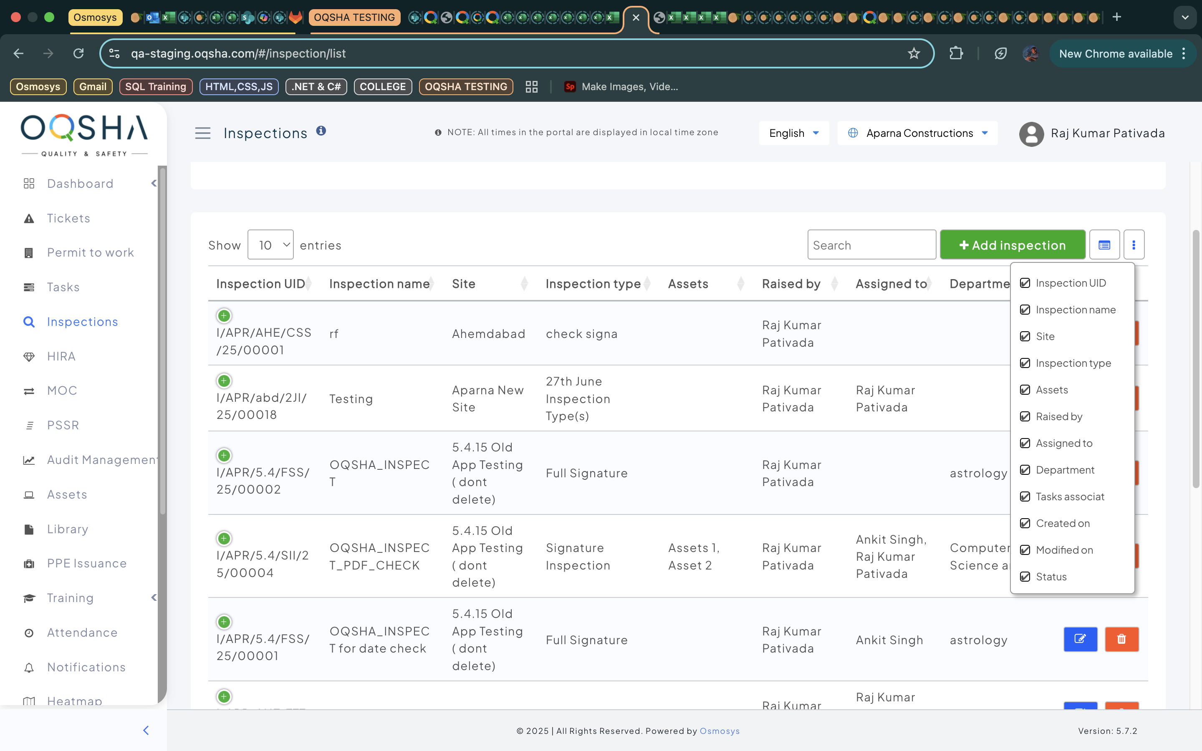Screen dimensions: 1202x751
Task: Collapse sidebar using bottom left arrow
Action: (146, 730)
